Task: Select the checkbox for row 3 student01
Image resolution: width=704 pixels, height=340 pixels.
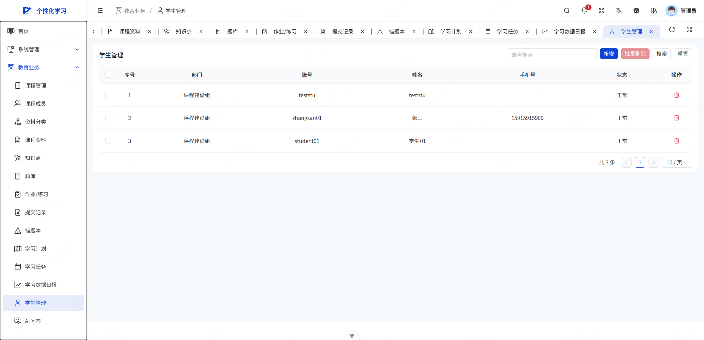Action: pyautogui.click(x=108, y=141)
